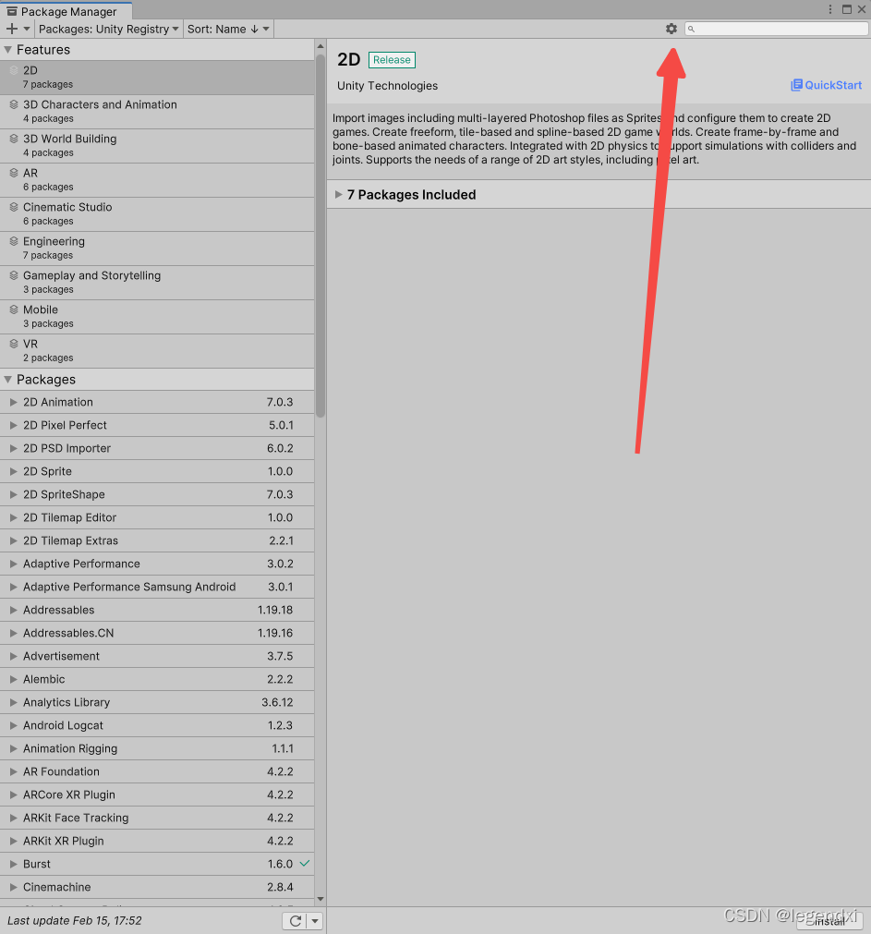Select the 3D World Building feature

(157, 146)
